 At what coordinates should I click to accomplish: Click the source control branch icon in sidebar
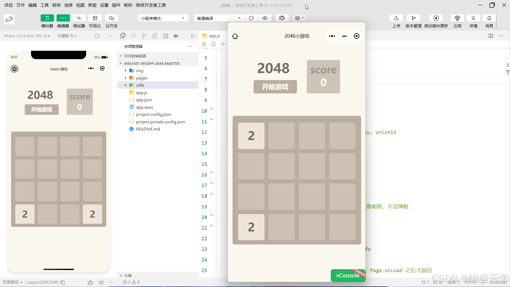(x=144, y=36)
